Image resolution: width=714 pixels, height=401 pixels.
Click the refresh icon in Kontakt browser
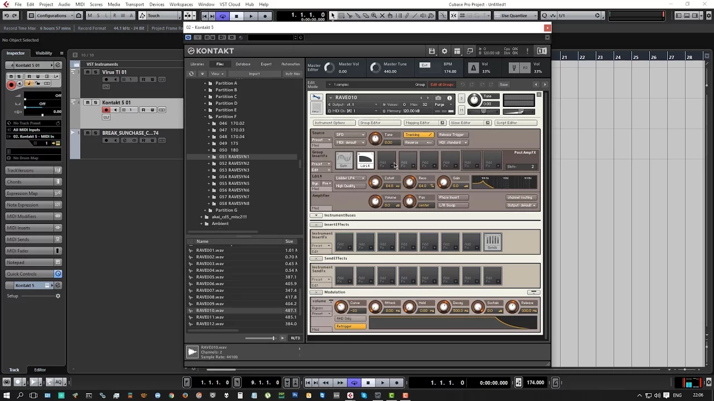191,74
